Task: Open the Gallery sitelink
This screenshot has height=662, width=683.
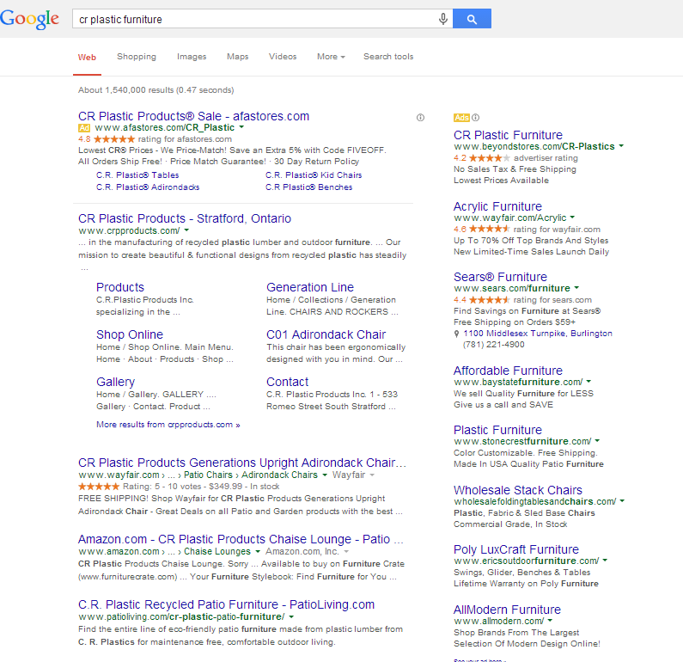Action: pyautogui.click(x=115, y=382)
